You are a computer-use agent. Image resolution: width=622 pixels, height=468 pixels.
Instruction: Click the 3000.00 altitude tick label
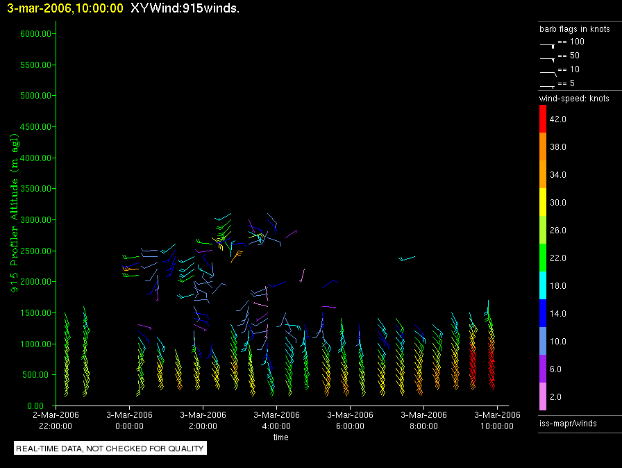tap(35, 219)
